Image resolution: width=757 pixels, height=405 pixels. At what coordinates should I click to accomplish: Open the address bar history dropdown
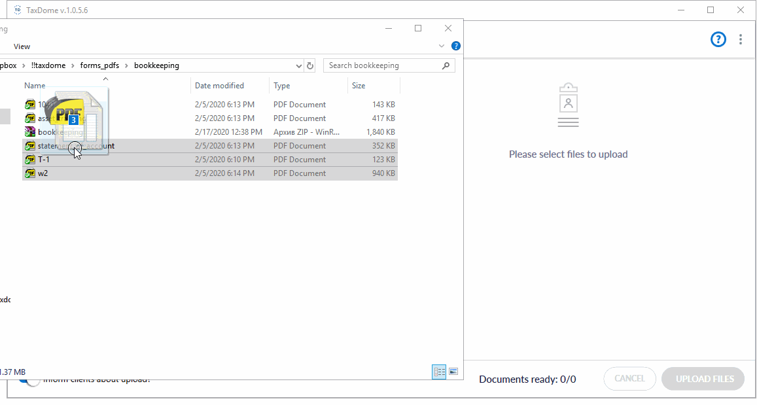(299, 65)
